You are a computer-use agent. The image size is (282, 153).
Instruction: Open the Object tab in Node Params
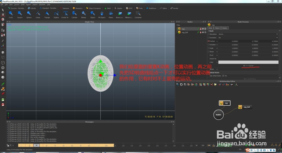click(x=217, y=28)
